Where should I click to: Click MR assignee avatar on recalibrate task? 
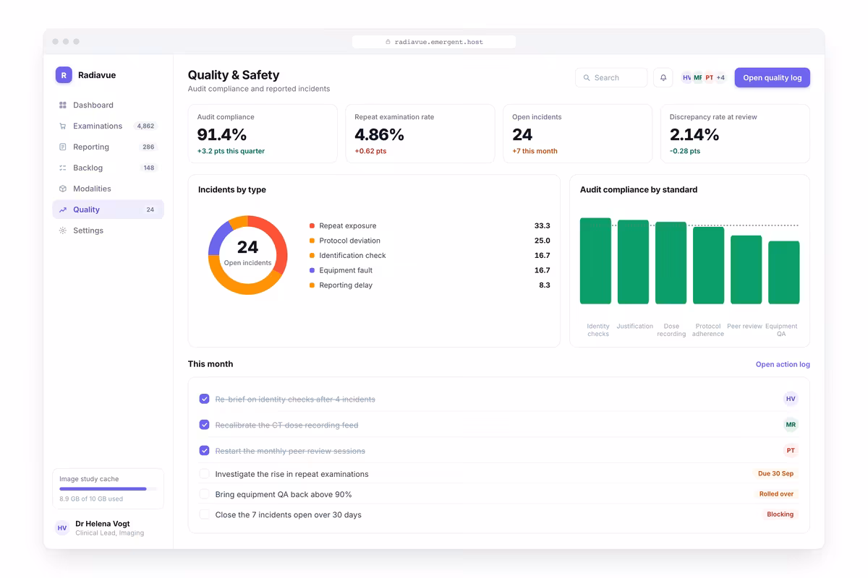click(x=791, y=425)
